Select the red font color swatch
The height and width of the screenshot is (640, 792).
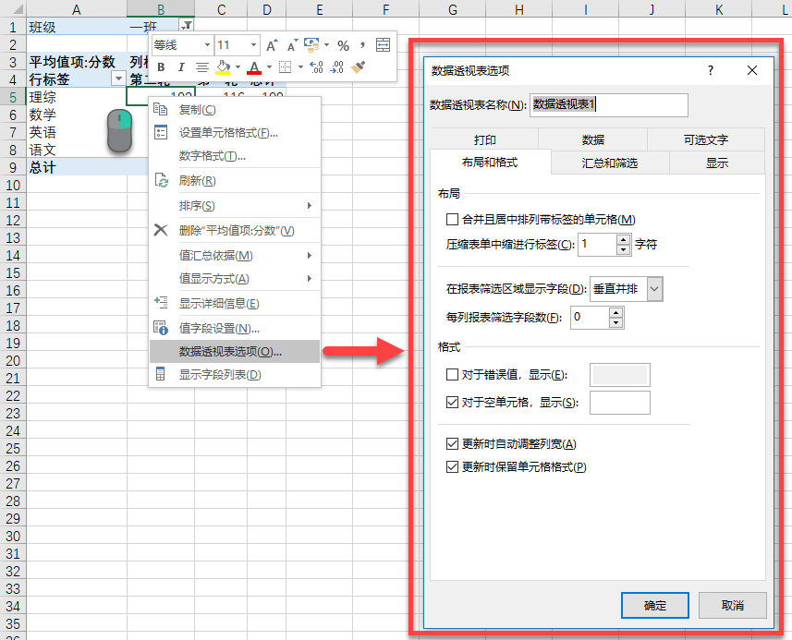253,68
